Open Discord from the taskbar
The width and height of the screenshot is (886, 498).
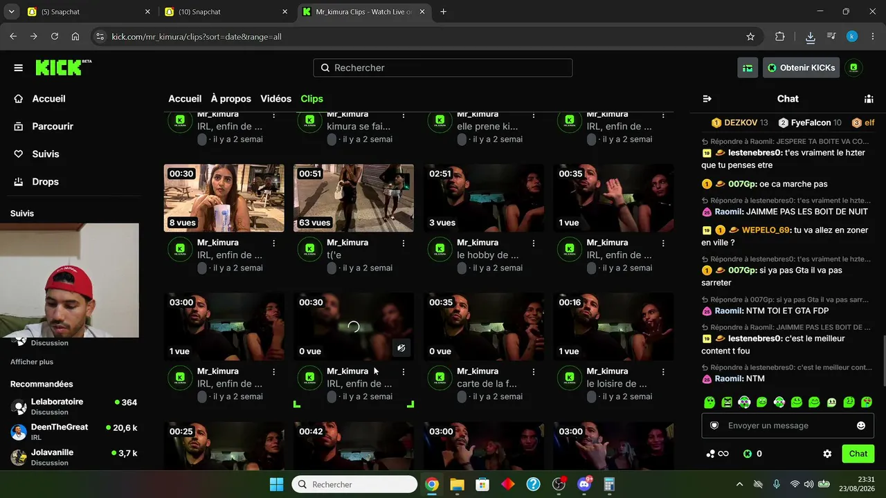coord(585,484)
